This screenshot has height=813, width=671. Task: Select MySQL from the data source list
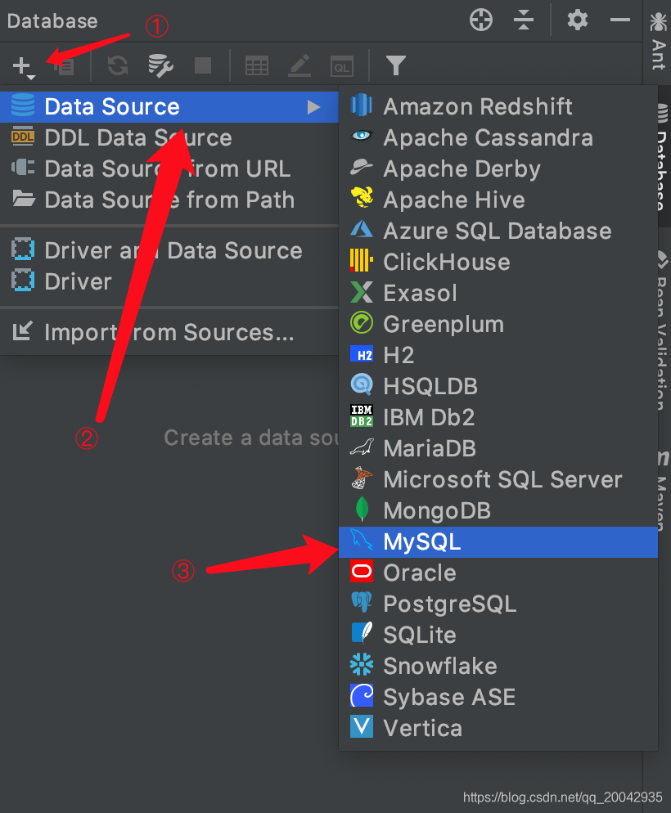(422, 541)
